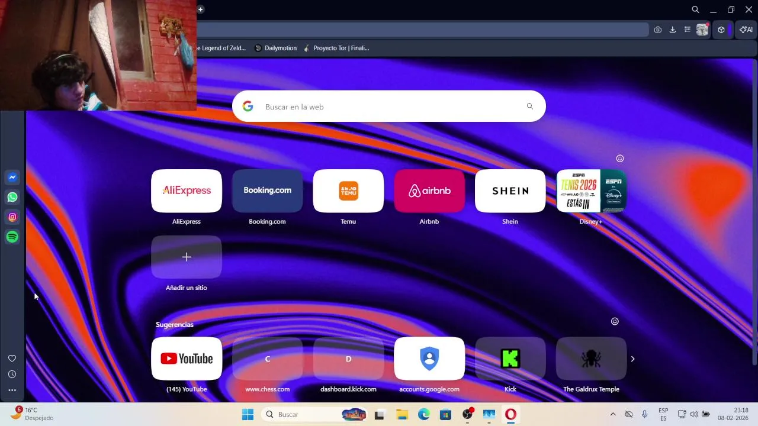Open the sidebar three-dots setup menu

[x=12, y=390]
